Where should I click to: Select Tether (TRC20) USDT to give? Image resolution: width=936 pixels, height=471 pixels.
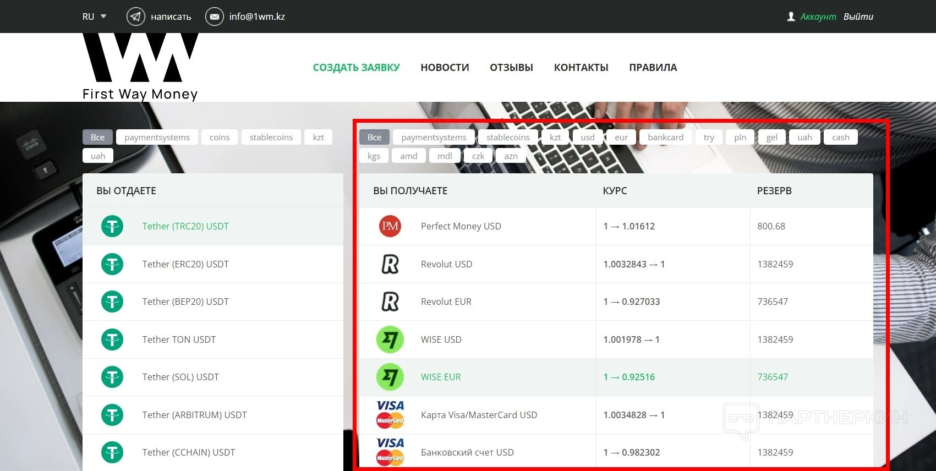[x=213, y=226]
